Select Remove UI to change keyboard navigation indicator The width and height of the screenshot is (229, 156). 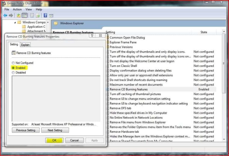(x=149, y=103)
